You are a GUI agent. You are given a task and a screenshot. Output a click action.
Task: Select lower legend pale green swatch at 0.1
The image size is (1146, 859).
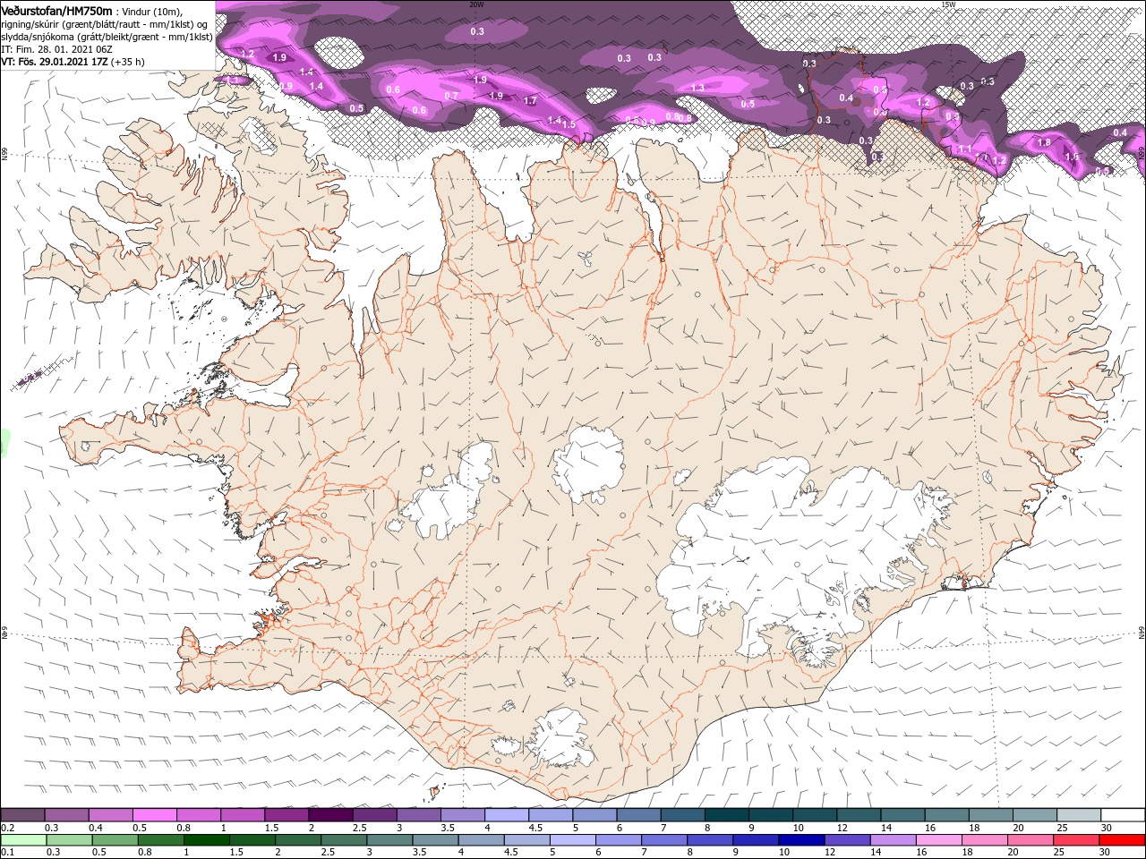pos(23,840)
